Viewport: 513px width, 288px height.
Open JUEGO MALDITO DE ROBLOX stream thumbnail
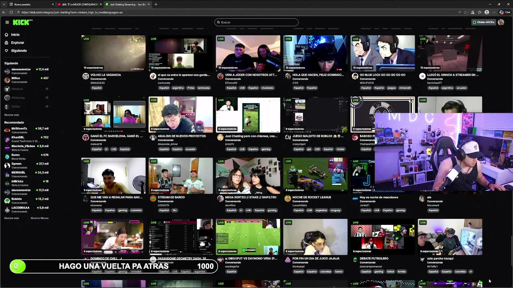(315, 114)
